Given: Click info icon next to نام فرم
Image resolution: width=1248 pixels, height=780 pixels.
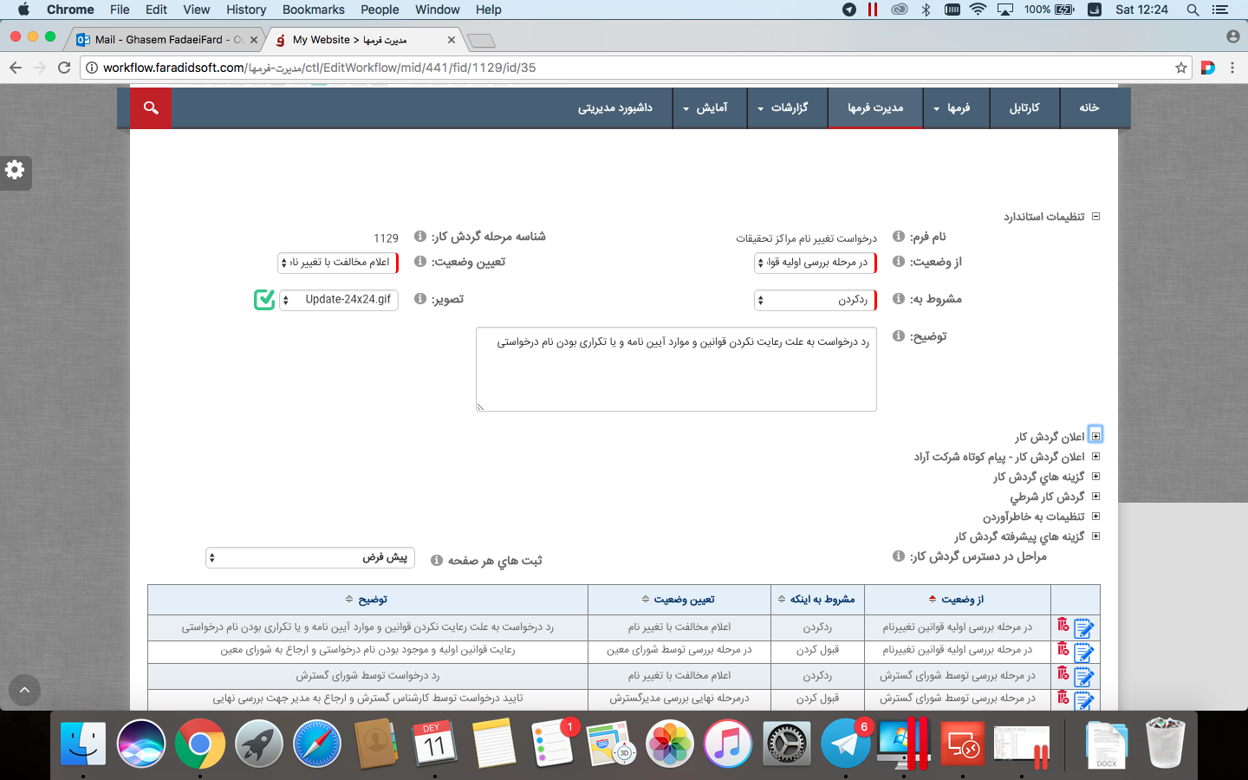Looking at the screenshot, I should tap(899, 237).
